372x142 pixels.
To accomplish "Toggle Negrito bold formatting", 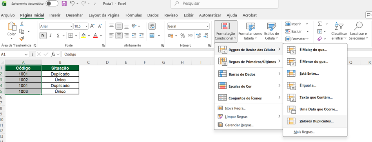I will click(43, 36).
